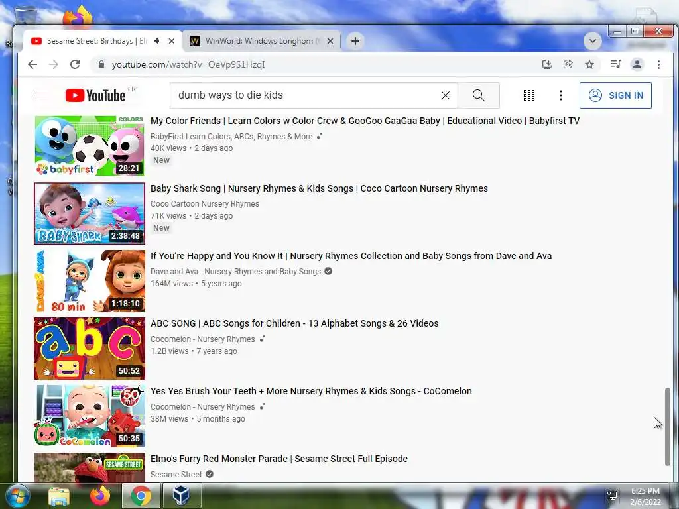Visit the BabyFirst Learn Colors channel
This screenshot has width=679, height=509.
(231, 137)
